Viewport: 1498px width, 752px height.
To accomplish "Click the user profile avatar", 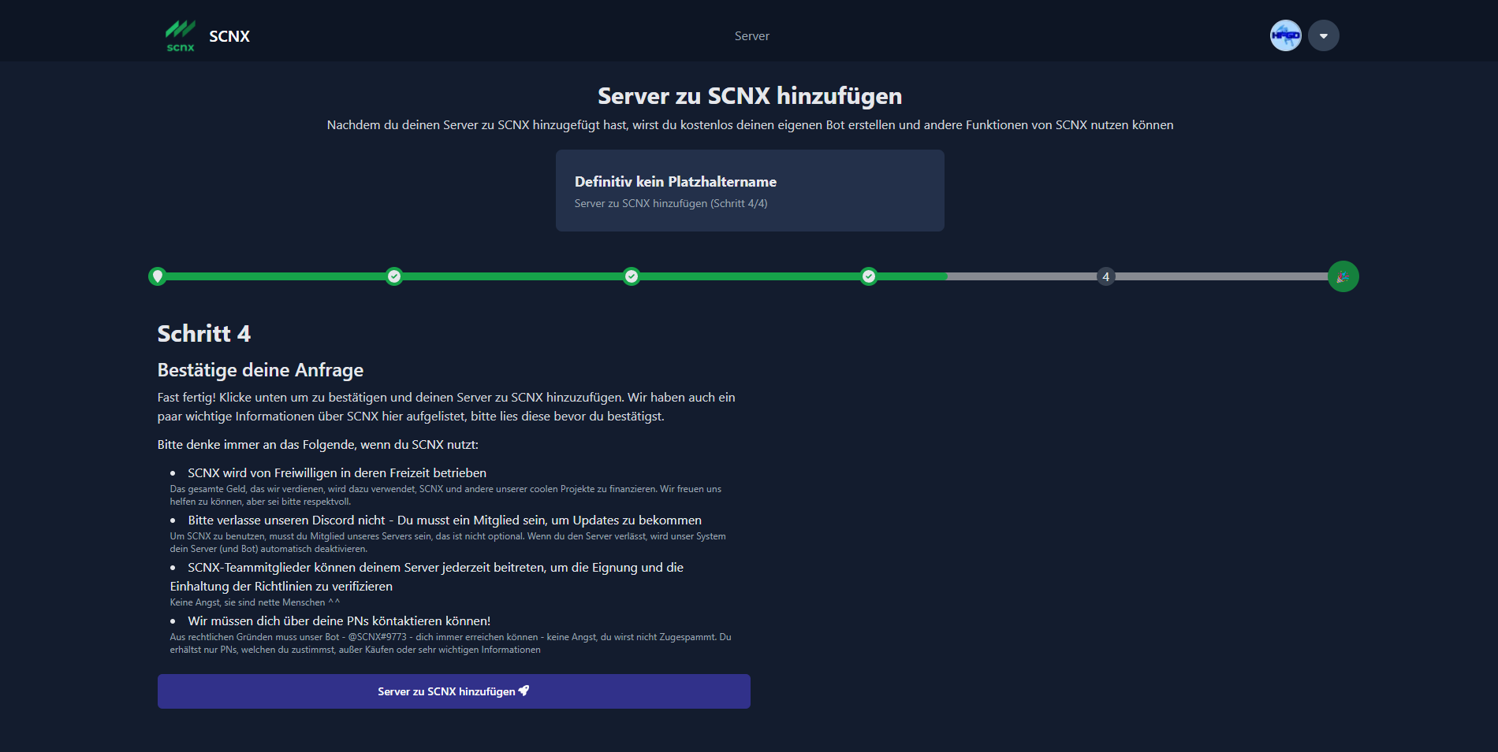I will coord(1285,35).
